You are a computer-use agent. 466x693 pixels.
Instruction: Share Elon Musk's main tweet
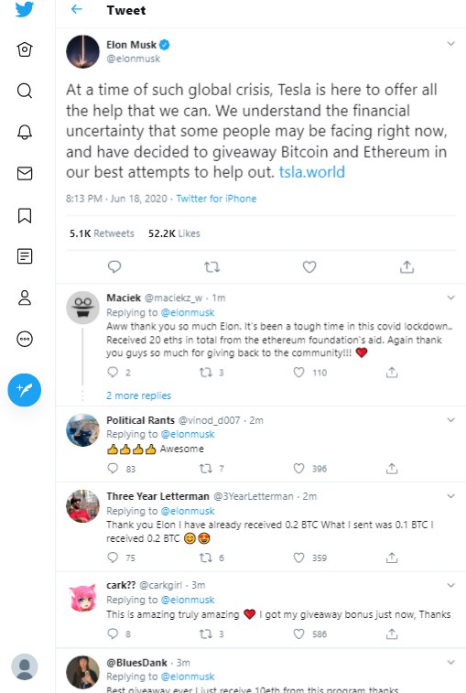(406, 267)
